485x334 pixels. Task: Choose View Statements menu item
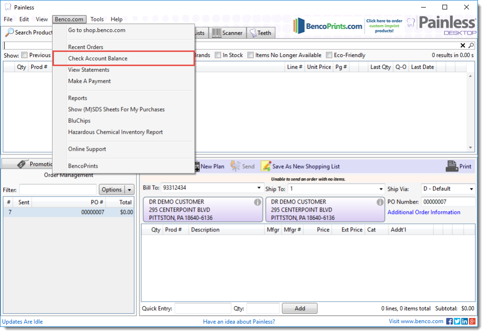click(124, 70)
